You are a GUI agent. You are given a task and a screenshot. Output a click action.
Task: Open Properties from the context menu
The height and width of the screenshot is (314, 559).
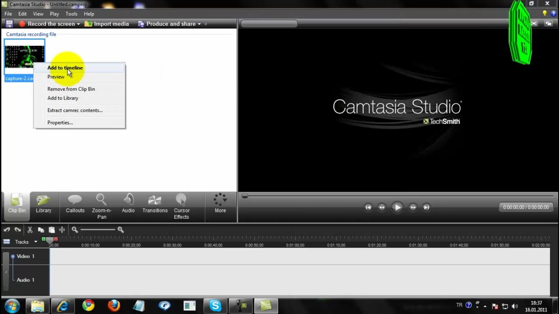click(x=79, y=123)
